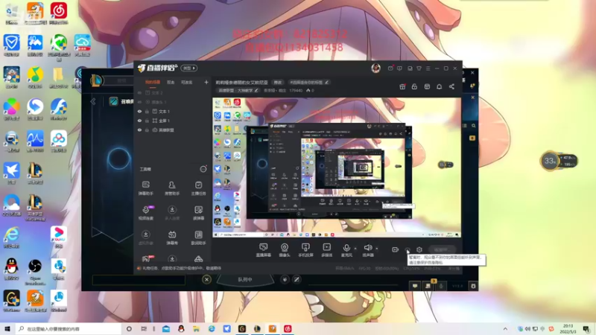596x335 pixels.
Task: Toggle visibility of 摄像头 1 source
Action: click(139, 102)
